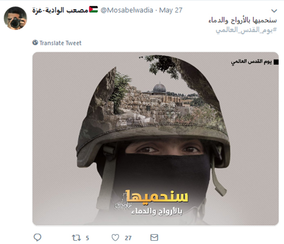Retweet using the retweet arrows icon

(76, 238)
